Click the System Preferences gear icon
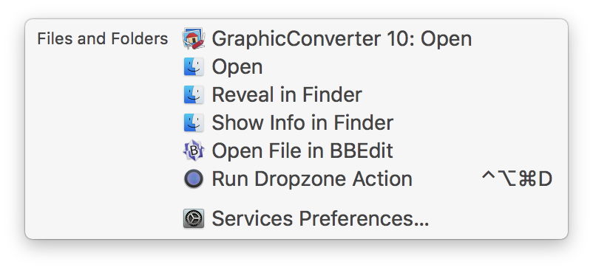The width and height of the screenshot is (593, 270). coord(194,218)
